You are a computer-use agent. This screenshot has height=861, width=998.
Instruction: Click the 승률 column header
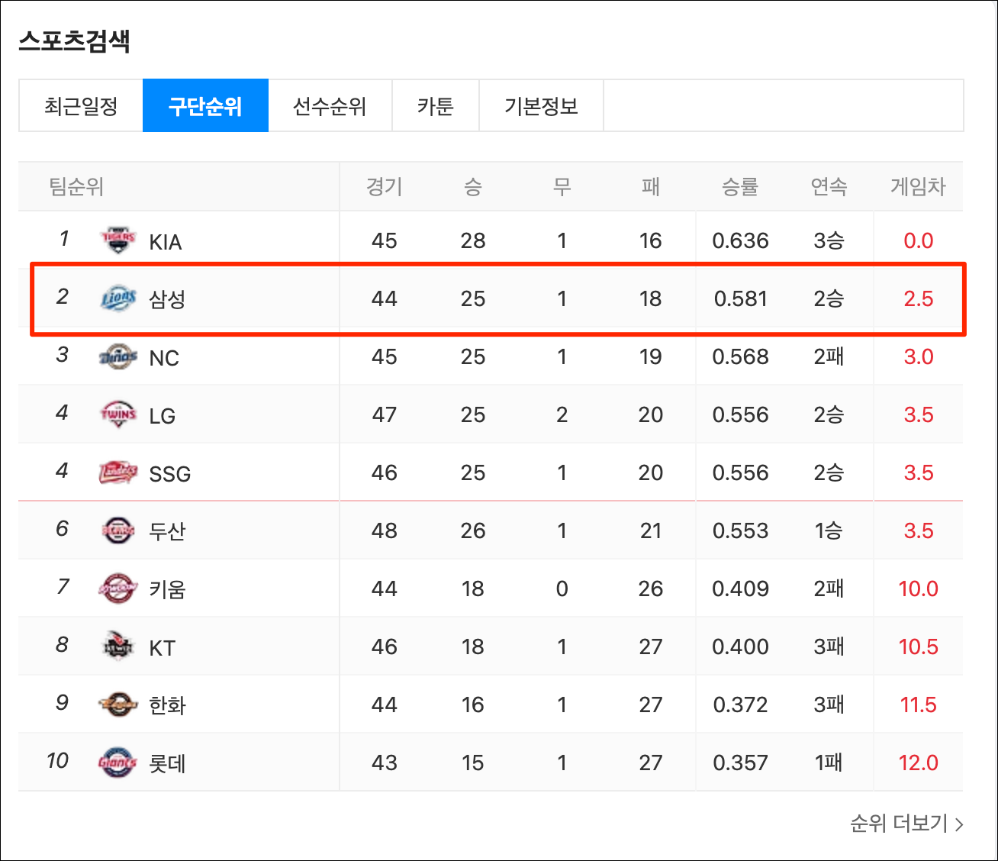pos(740,187)
